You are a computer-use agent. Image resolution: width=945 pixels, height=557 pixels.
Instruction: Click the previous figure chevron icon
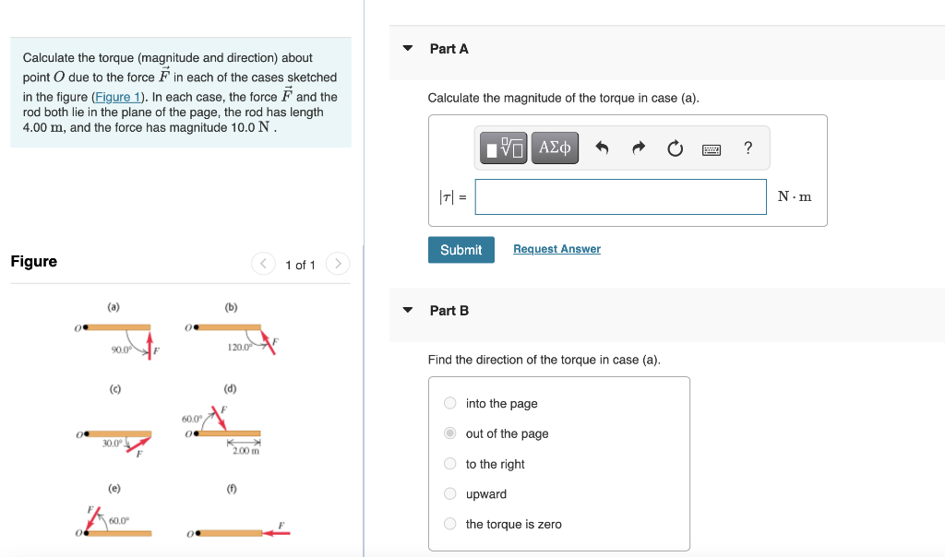pos(263,264)
